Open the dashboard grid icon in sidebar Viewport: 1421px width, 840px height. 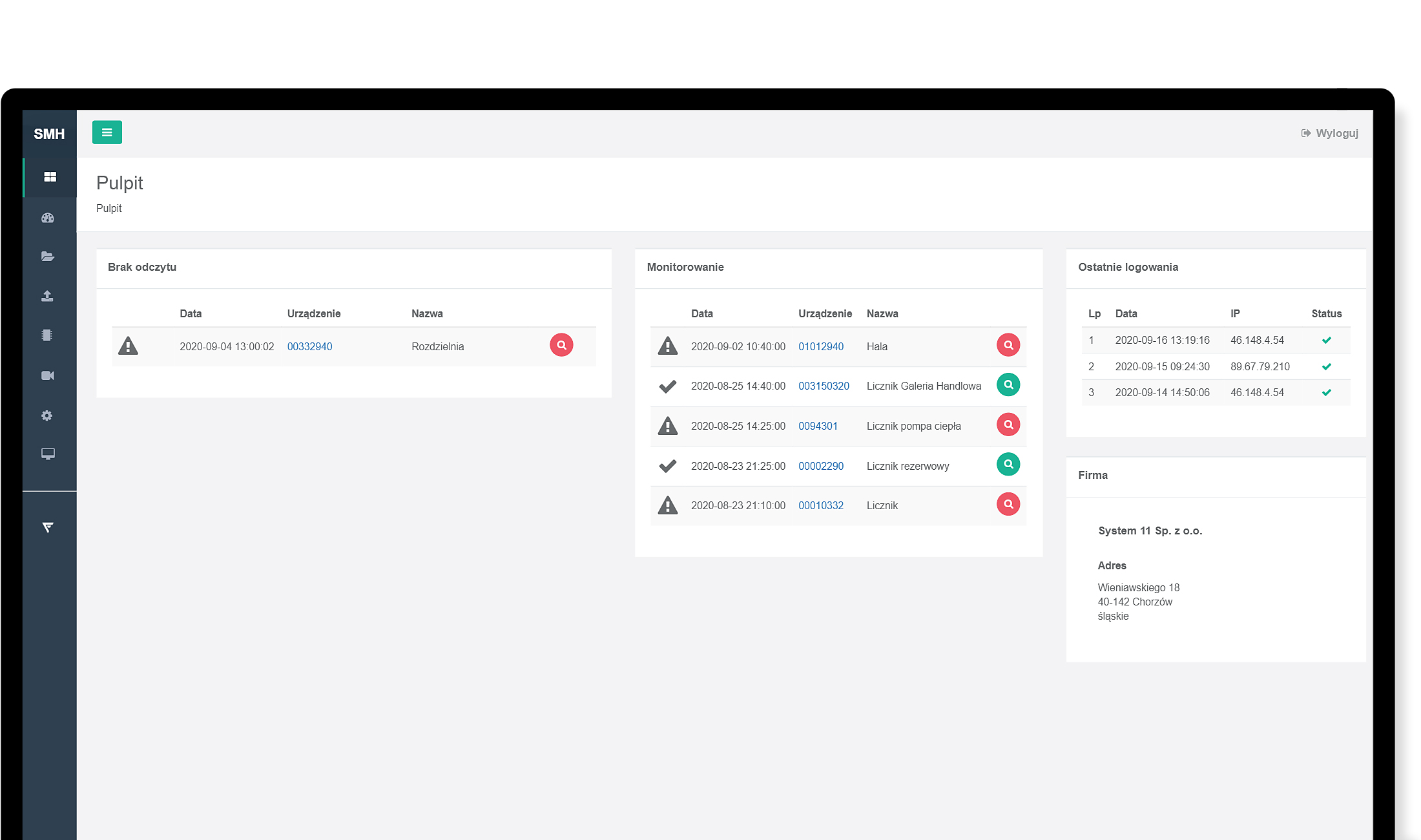pos(50,176)
